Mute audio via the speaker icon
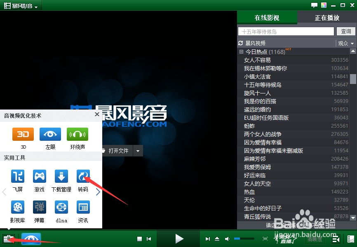Image resolution: width=357 pixels, height=247 pixels. 227,239
